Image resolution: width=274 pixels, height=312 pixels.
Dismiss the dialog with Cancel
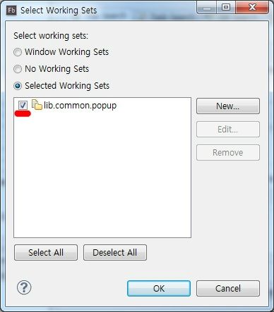(x=228, y=288)
